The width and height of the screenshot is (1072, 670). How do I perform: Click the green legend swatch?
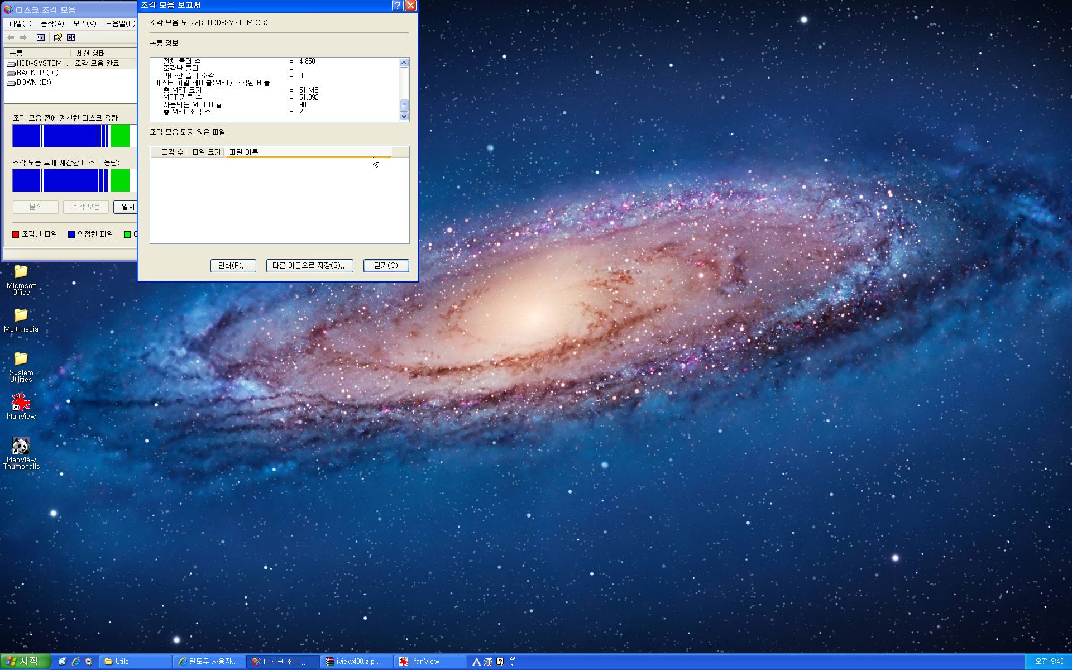point(127,234)
